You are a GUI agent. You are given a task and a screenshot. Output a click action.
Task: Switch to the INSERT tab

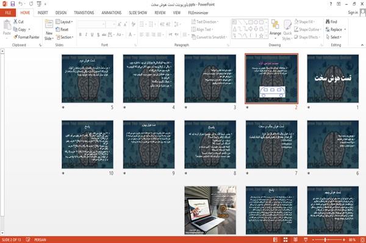(x=43, y=13)
